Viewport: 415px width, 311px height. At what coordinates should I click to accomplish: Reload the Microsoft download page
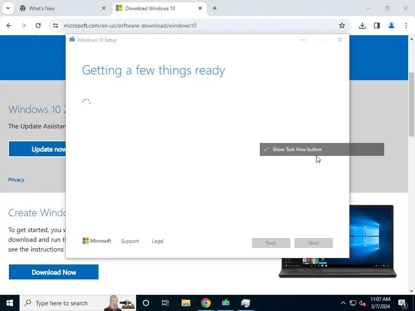pos(38,26)
